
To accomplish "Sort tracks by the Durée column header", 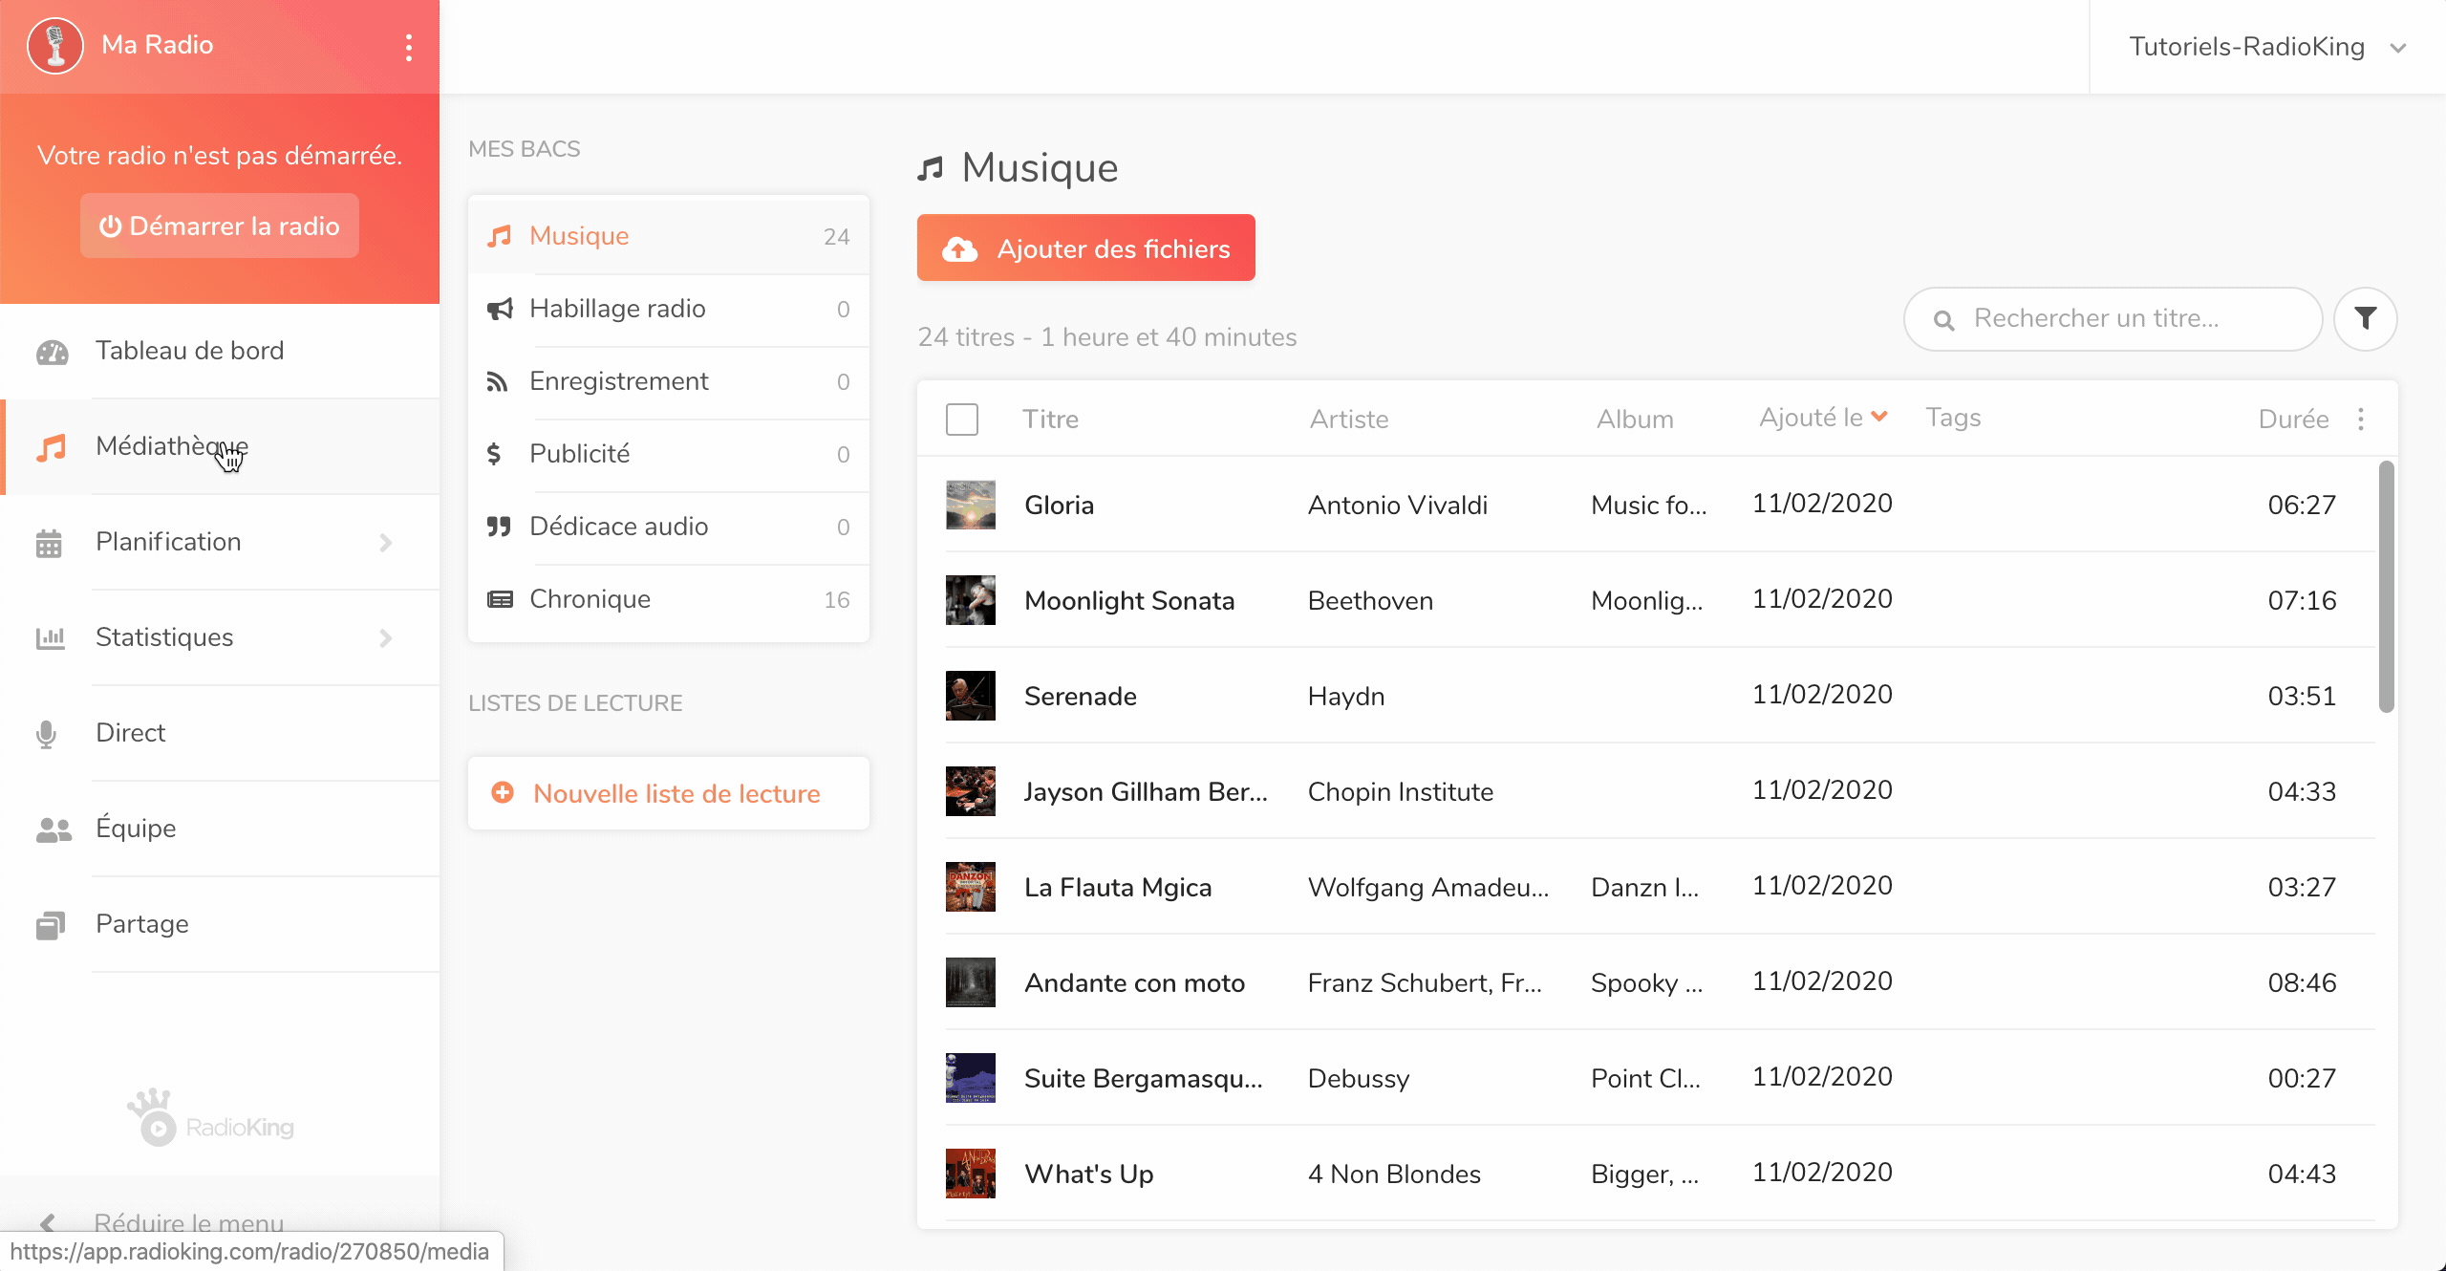I will [x=2293, y=420].
